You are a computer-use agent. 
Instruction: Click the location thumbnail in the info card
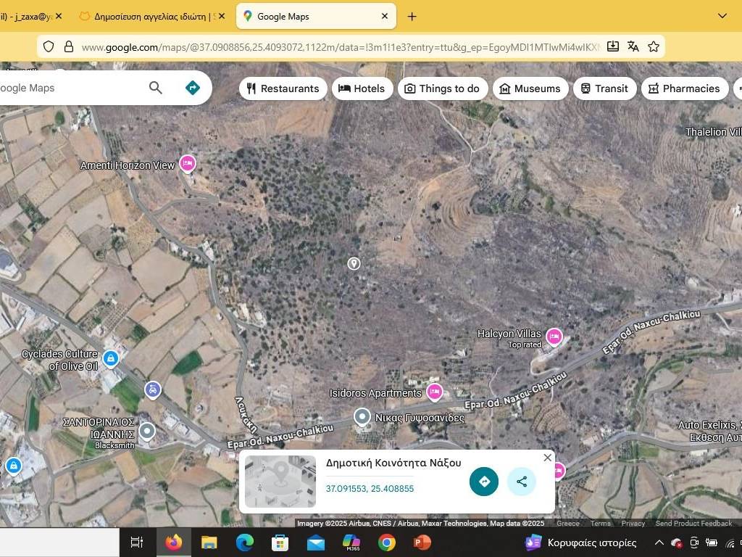[x=280, y=482]
